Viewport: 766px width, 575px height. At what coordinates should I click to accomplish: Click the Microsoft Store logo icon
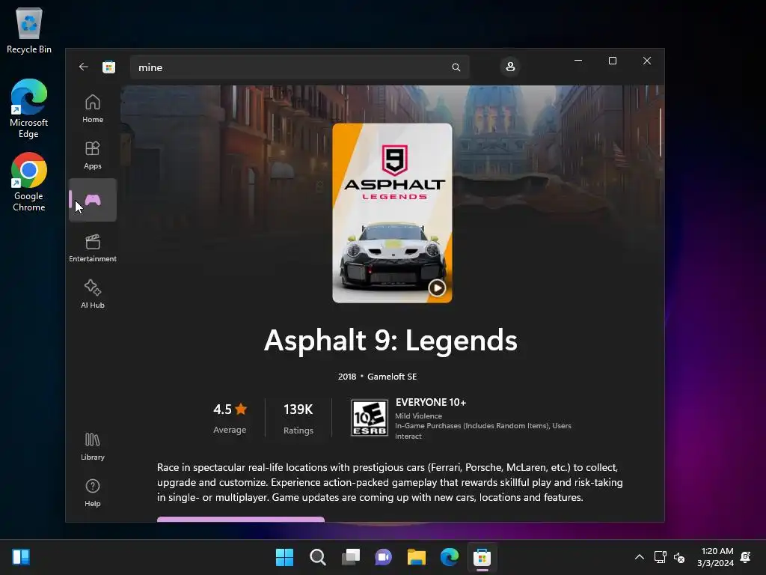(108, 67)
